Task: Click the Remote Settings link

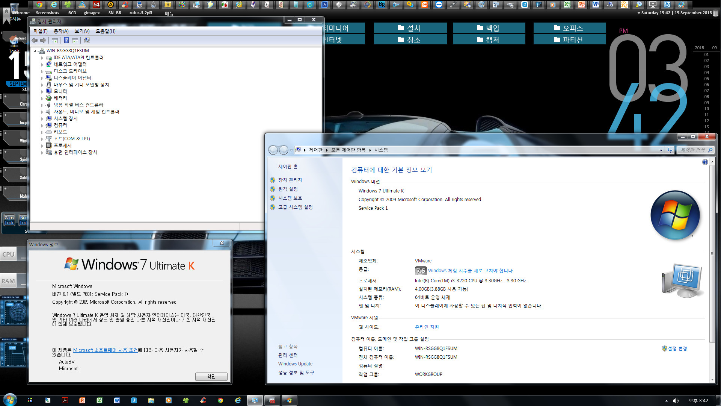Action: [289, 189]
